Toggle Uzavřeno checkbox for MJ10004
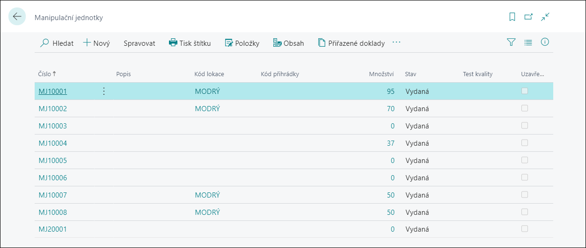The width and height of the screenshot is (586, 248). [525, 143]
